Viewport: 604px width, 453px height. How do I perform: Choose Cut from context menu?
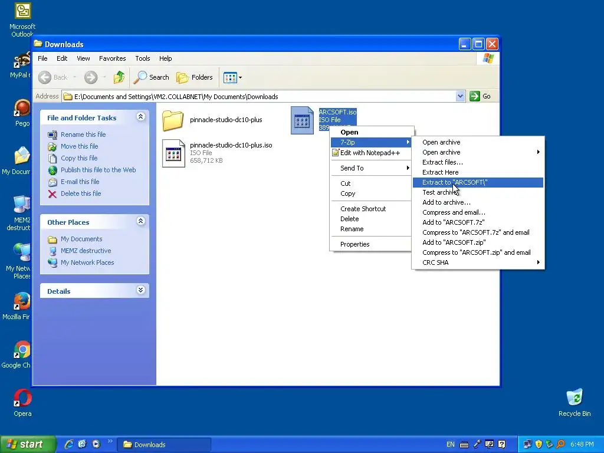[x=370, y=183]
